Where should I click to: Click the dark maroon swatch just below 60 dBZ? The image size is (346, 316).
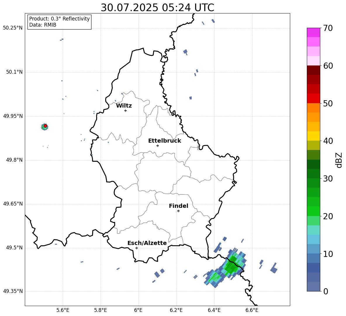(314, 70)
